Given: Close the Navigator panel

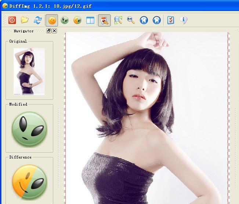Looking at the screenshot, I should [54, 31].
